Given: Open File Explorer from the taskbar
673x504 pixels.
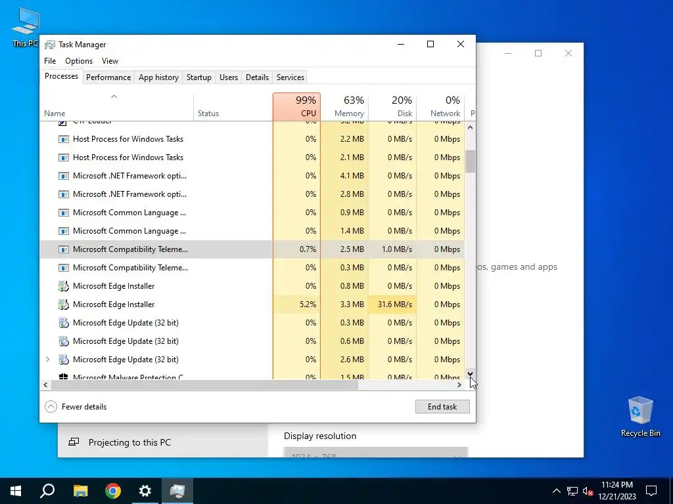Looking at the screenshot, I should pyautogui.click(x=80, y=491).
